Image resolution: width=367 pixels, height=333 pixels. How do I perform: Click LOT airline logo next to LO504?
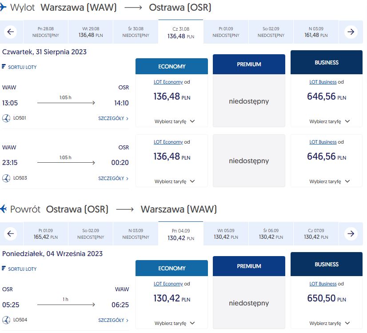pos(6,320)
